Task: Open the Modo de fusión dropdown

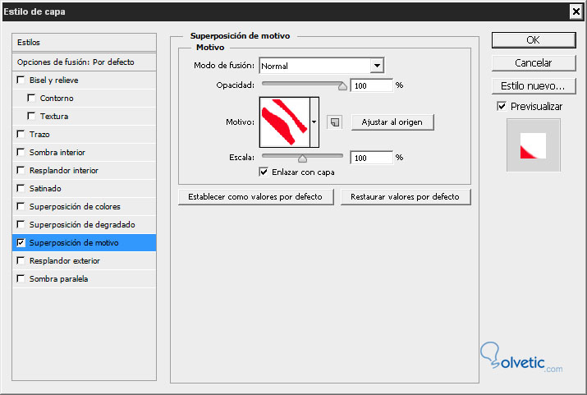Action: 377,66
